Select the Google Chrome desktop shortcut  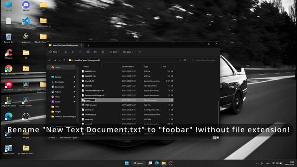click(8, 70)
